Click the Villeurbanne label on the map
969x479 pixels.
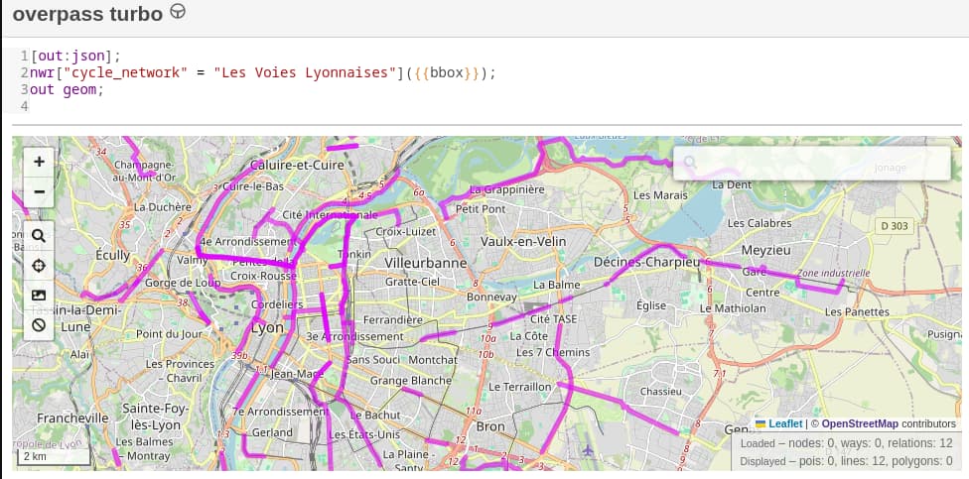pos(426,263)
